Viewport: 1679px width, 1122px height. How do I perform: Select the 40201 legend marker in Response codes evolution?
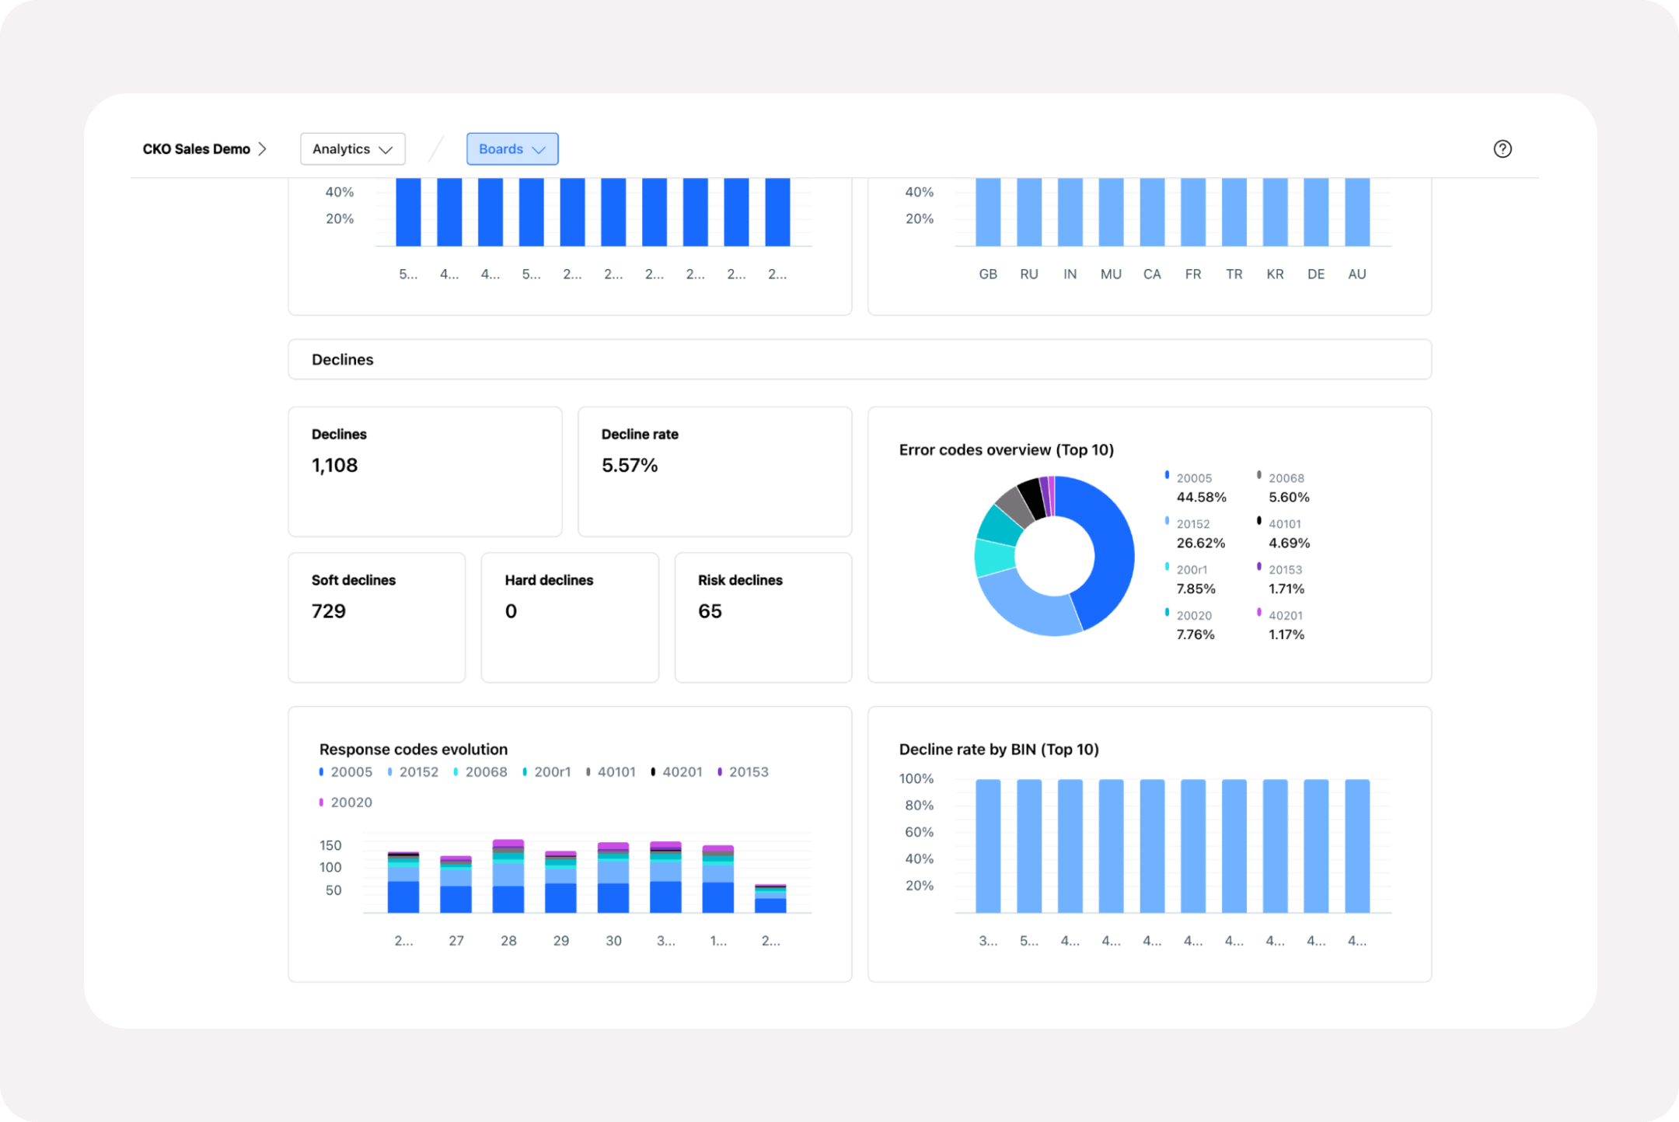[x=655, y=771]
